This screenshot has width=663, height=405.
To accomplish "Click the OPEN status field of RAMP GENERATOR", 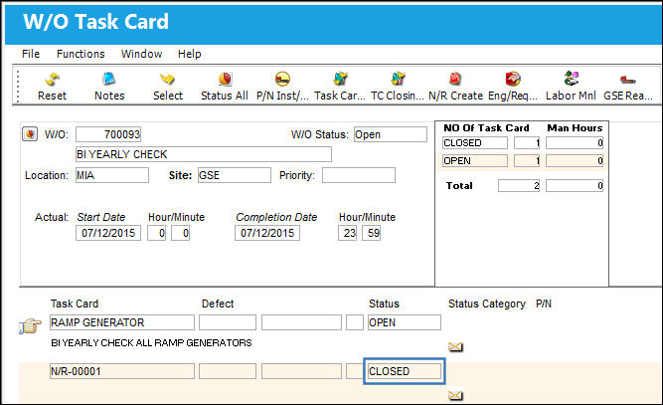I will click(405, 322).
